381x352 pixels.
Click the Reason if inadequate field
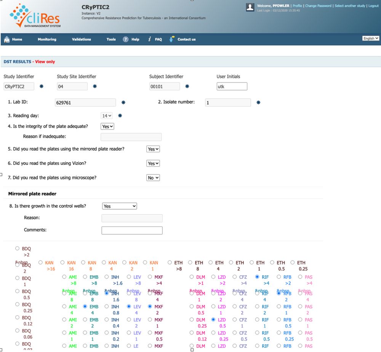(131, 137)
